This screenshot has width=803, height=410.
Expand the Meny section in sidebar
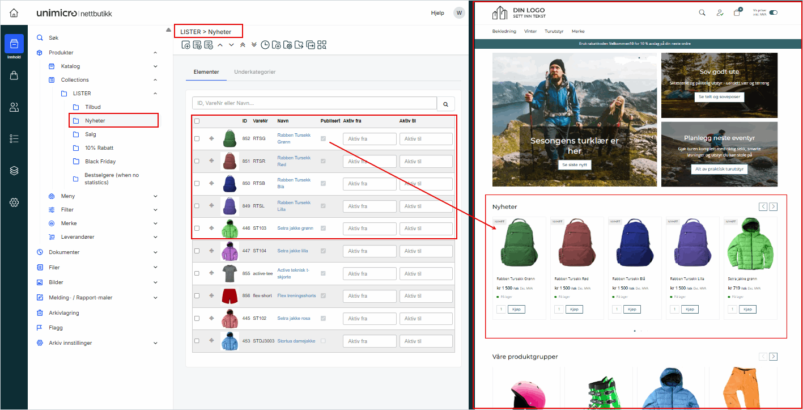coord(155,196)
